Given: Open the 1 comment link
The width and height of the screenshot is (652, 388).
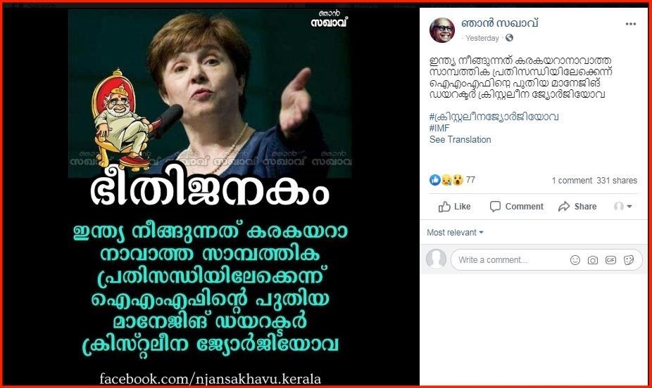Looking at the screenshot, I should coord(572,181).
